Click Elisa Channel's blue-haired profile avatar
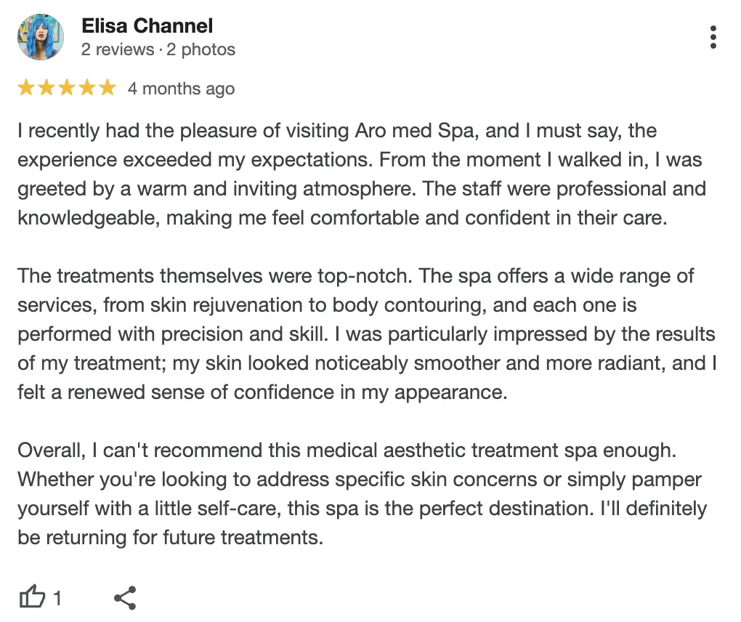The height and width of the screenshot is (622, 741). point(41,37)
